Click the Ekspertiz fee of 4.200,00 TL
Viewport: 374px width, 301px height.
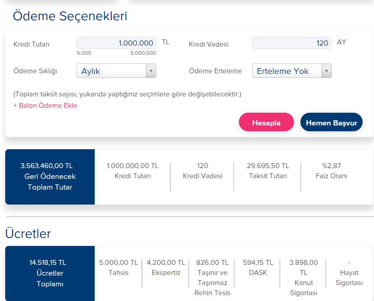coord(166,267)
